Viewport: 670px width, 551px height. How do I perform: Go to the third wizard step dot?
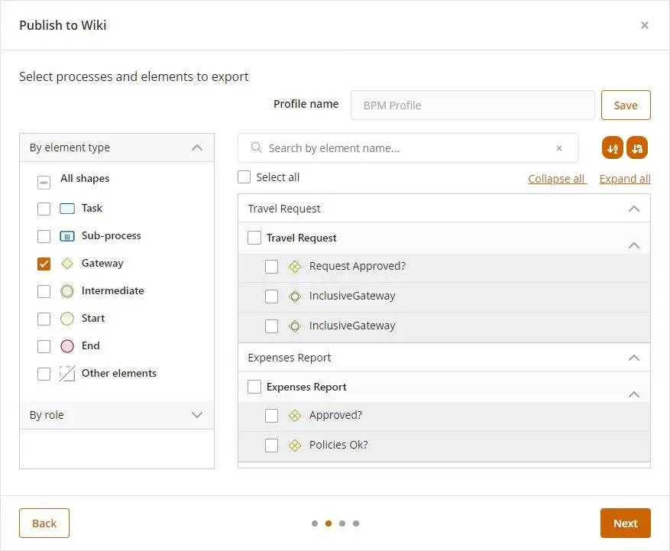click(342, 523)
